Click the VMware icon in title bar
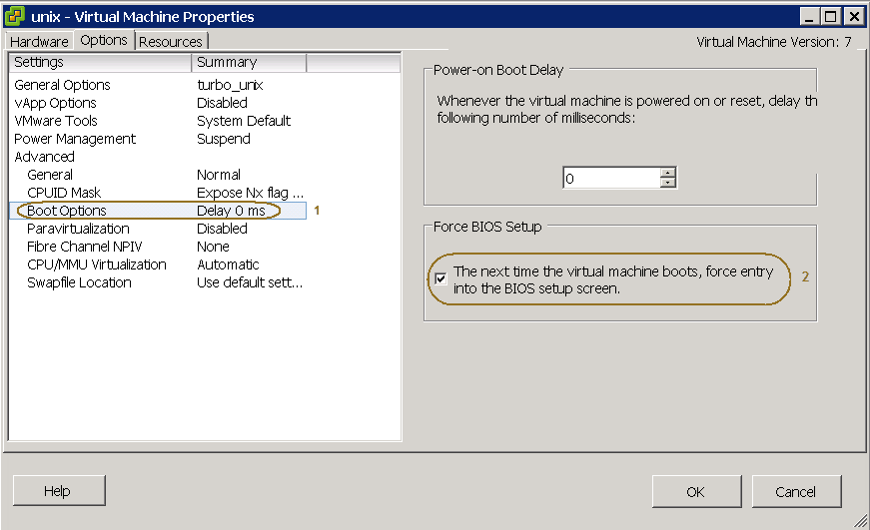This screenshot has height=530, width=870. click(x=15, y=16)
